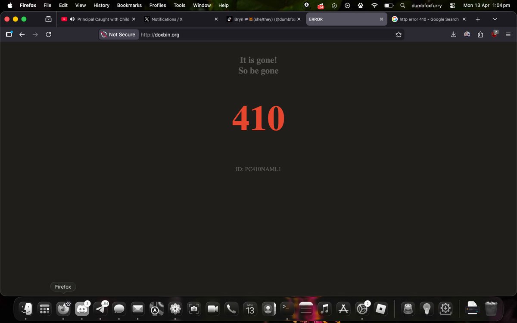Open a new tab with plus button
Viewport: 517px width, 323px height.
pyautogui.click(x=478, y=19)
